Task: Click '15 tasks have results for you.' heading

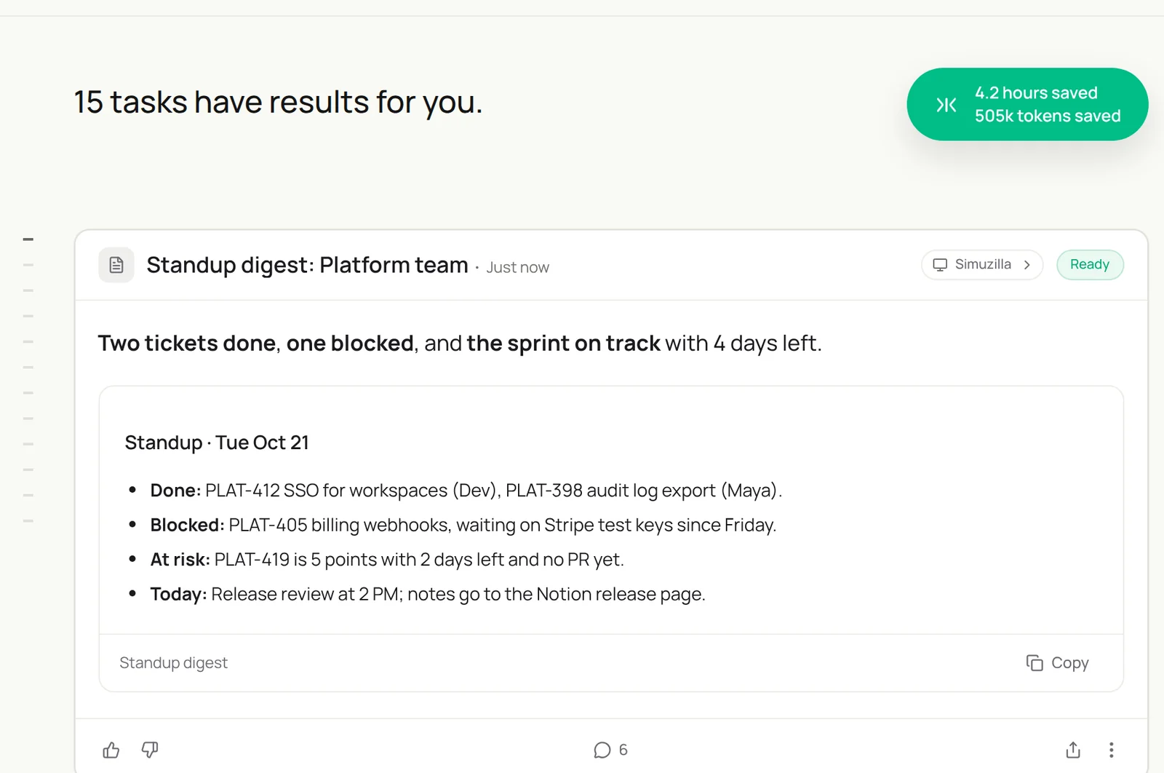Action: coord(278,102)
